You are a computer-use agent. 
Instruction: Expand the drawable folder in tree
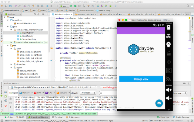(x=11, y=64)
